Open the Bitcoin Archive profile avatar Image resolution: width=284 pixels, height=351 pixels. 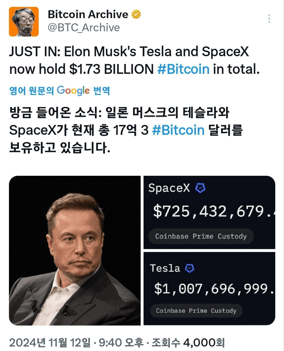point(24,22)
